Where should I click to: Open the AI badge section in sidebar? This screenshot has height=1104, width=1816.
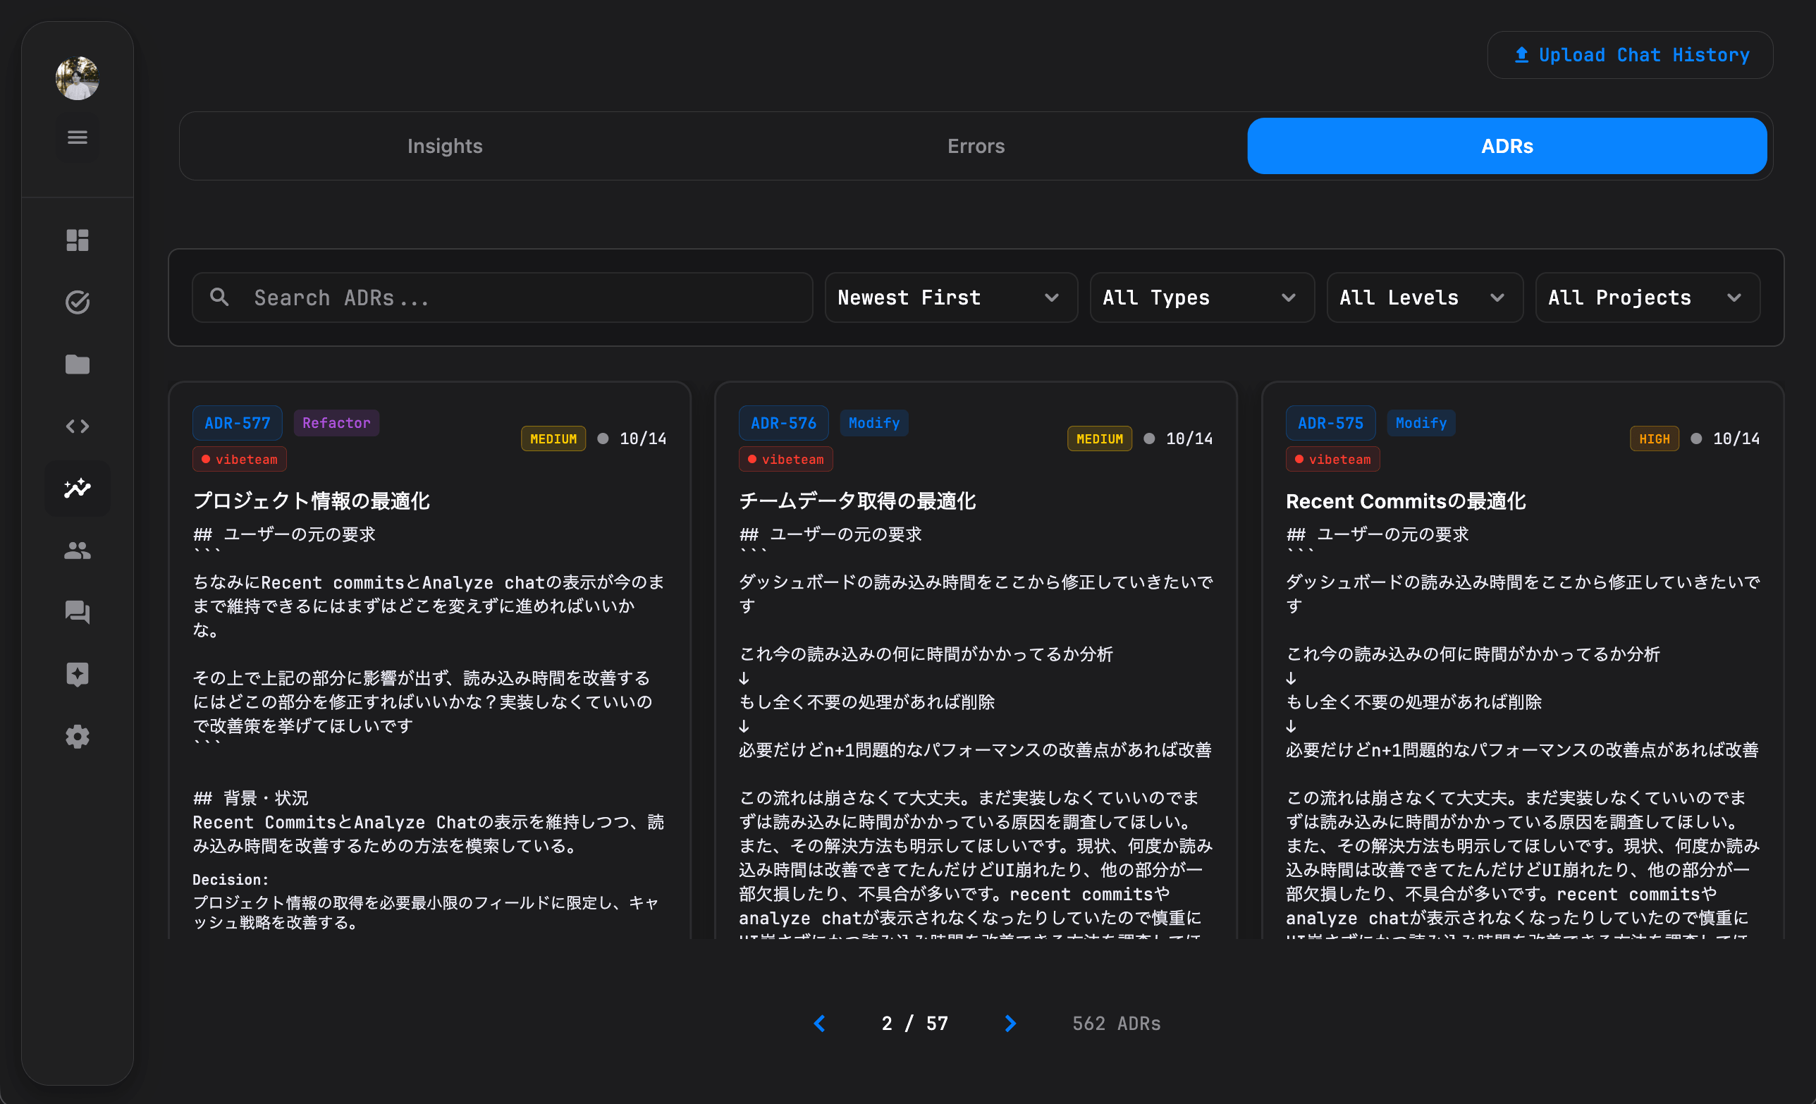pos(77,675)
